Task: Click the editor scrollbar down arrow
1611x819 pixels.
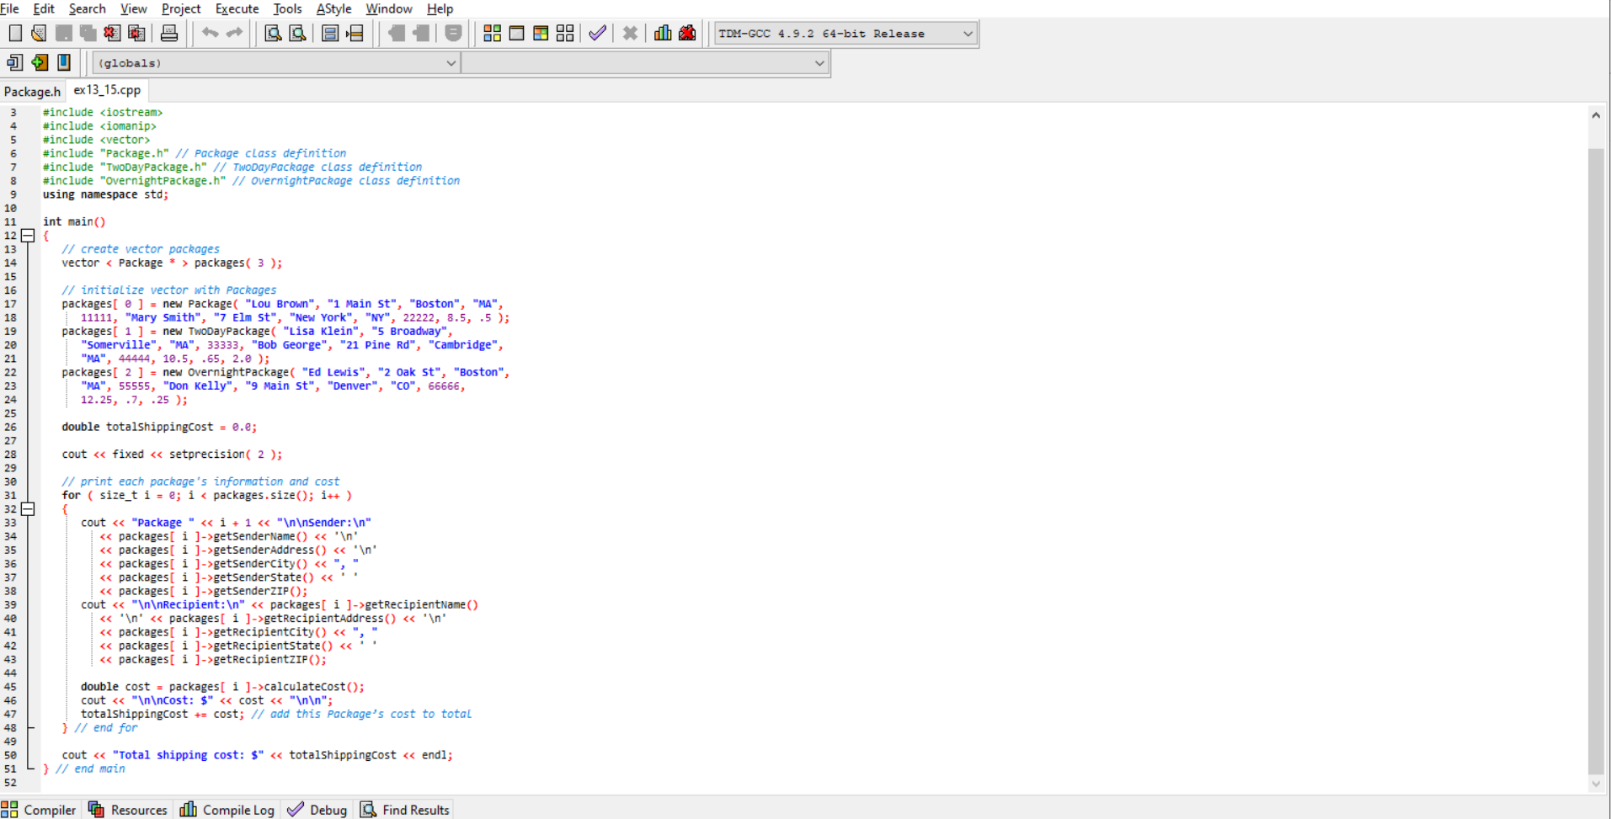Action: [1597, 784]
